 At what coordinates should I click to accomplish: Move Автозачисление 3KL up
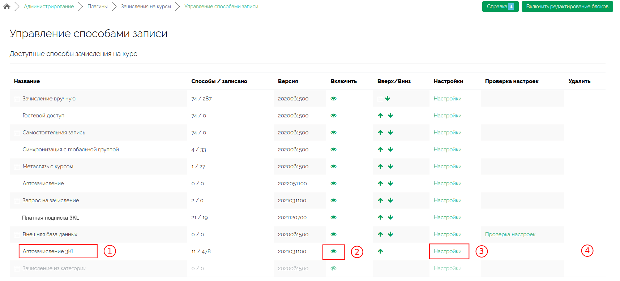pyautogui.click(x=380, y=251)
